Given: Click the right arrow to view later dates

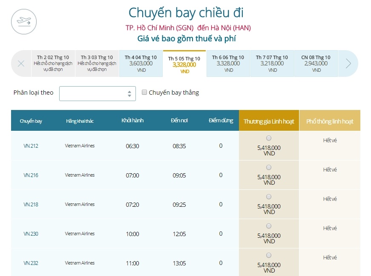Looking at the screenshot, I should (348, 63).
